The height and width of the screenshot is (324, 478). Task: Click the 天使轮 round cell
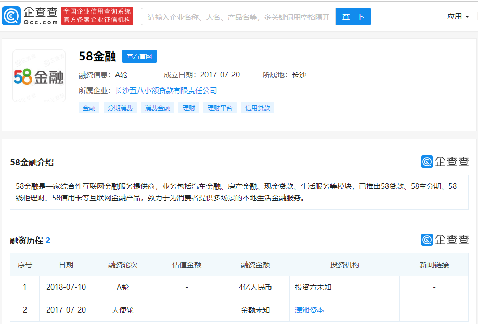pyautogui.click(x=123, y=310)
